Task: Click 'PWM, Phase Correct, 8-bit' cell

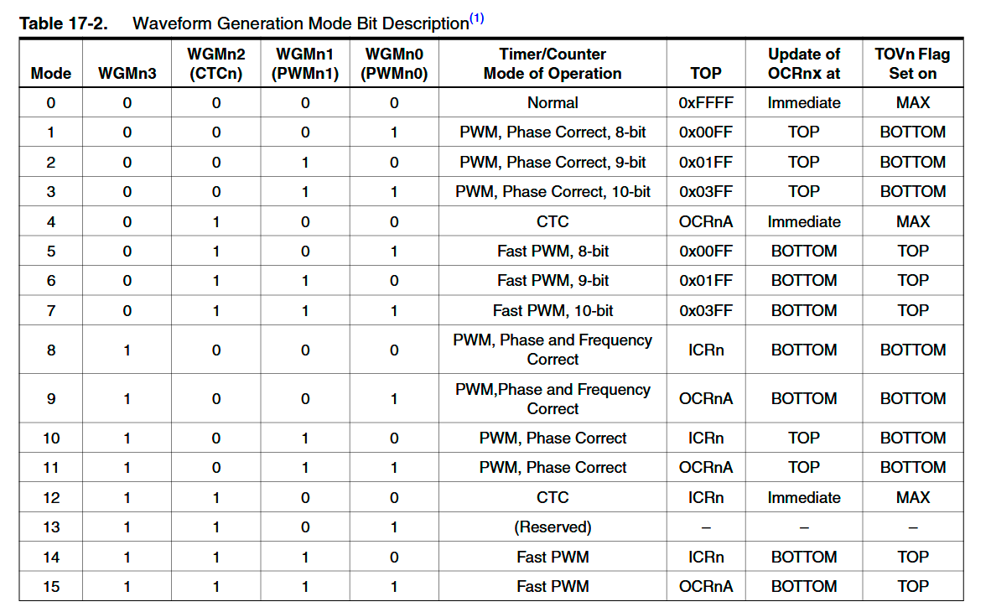Action: (x=553, y=132)
